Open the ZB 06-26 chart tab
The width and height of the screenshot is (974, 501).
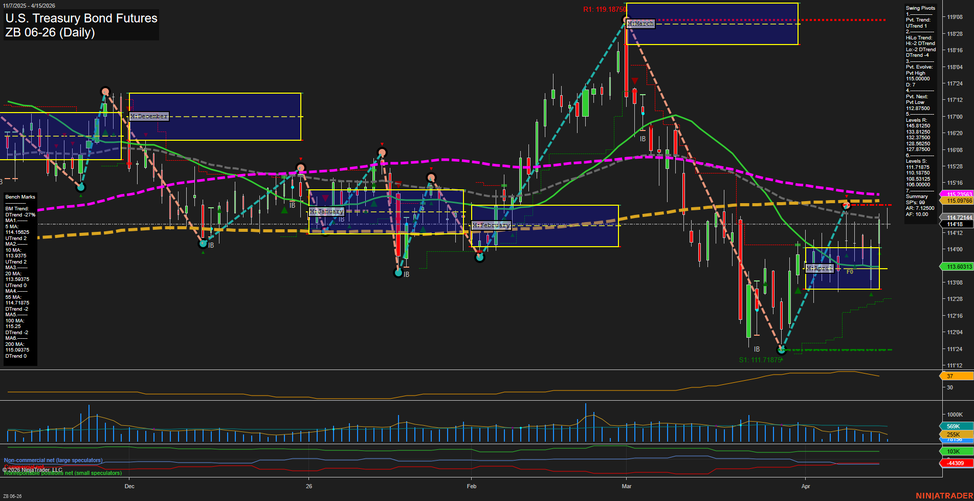tap(12, 496)
